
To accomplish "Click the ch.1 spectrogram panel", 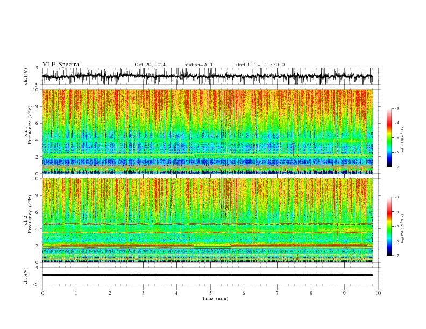I will click(x=208, y=131).
